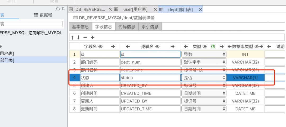Screen dimensions: 286x127
Task: Open 日期时间 dropdown for 创建时间 row
Action: (204, 93)
